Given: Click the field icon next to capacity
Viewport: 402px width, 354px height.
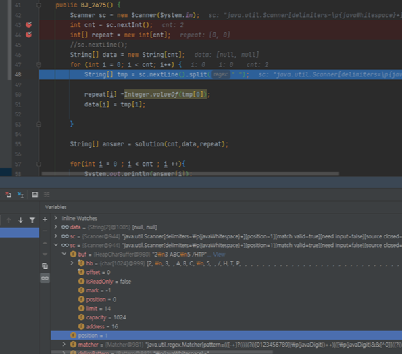Looking at the screenshot, I should point(81,317).
